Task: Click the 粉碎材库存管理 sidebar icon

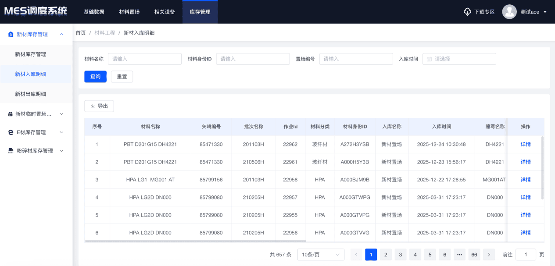Action: pos(11,151)
